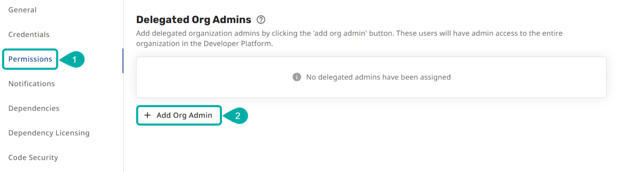Click the 'No delegated admins have been assigned' text
This screenshot has height=172, width=619.
point(378,77)
